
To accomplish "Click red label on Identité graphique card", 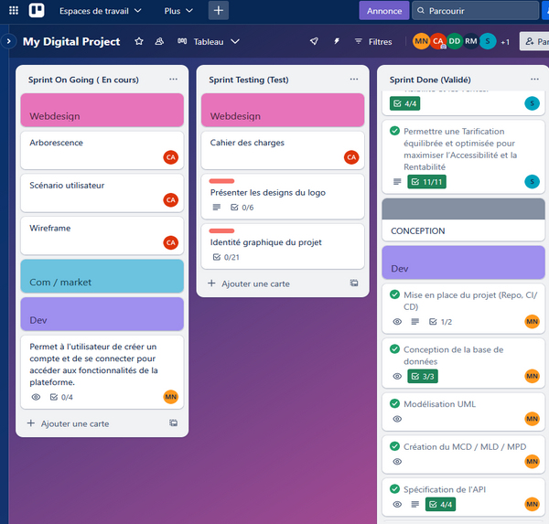I will 221,230.
